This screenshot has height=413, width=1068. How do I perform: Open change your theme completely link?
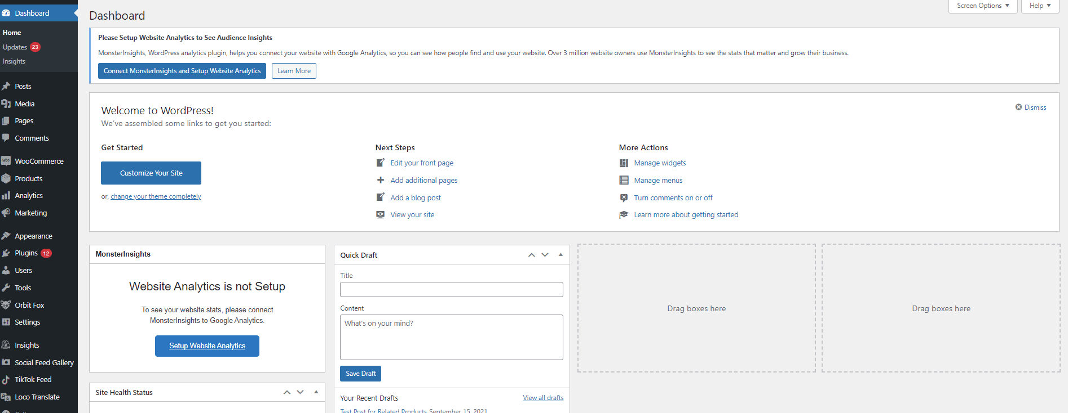tap(156, 196)
